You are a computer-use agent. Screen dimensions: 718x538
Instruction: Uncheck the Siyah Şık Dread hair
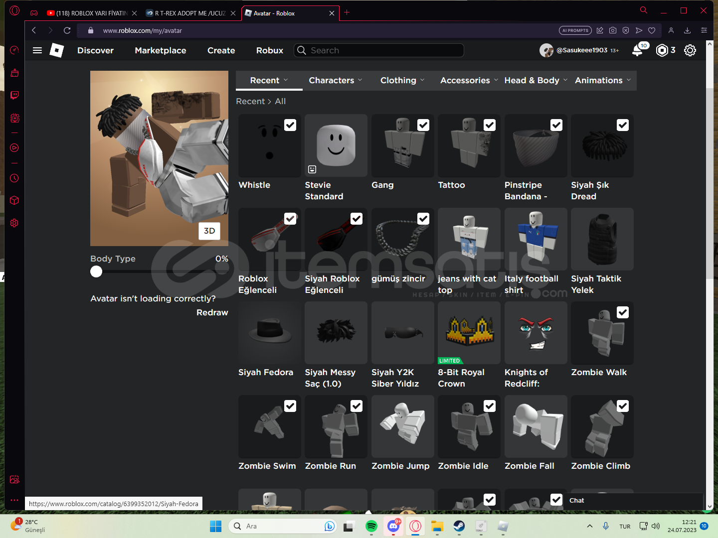[623, 125]
